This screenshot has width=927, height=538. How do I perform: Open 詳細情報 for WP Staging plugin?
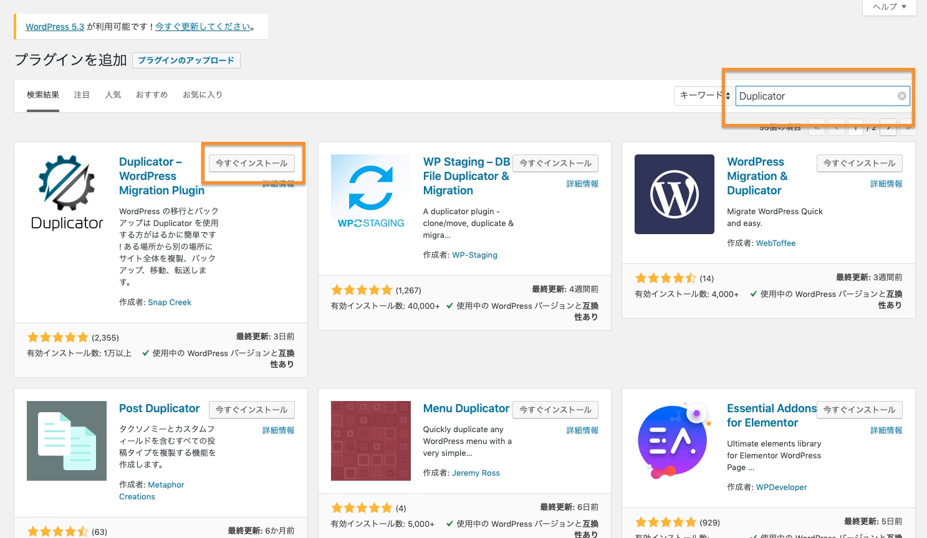point(582,184)
